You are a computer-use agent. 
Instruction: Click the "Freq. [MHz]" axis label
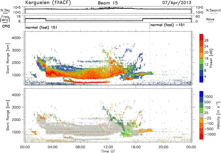(x=5, y=19)
